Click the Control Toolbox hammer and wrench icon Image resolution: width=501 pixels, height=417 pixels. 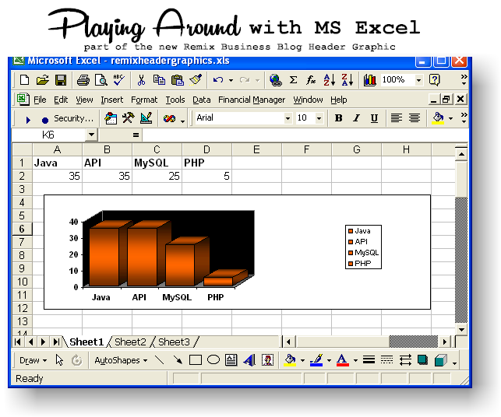pos(129,118)
